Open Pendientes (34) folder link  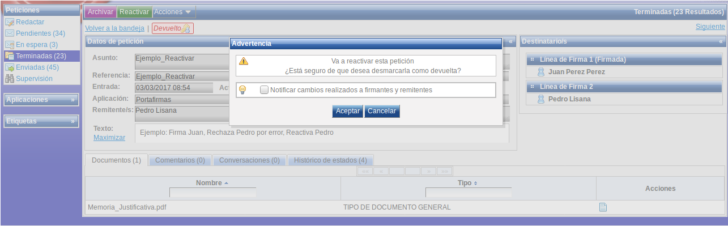click(x=40, y=33)
